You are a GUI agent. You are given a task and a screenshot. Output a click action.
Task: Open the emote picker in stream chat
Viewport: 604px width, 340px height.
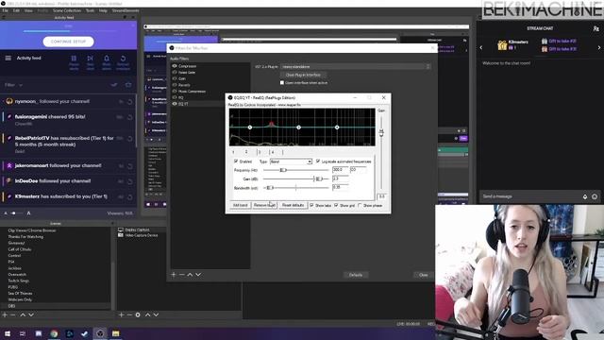(595, 196)
